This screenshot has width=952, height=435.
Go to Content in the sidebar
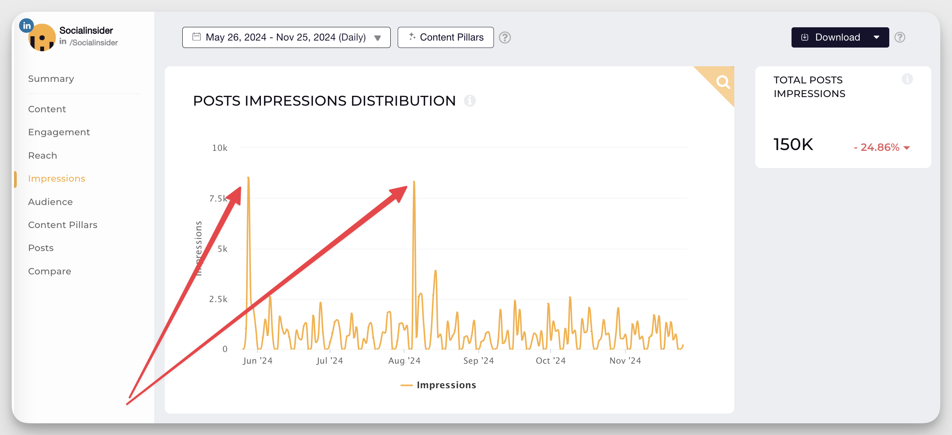(x=47, y=109)
